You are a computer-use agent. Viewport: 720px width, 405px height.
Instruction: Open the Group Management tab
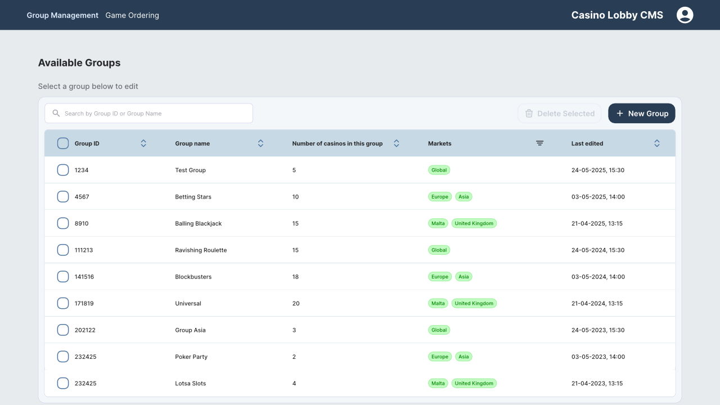[x=62, y=15]
